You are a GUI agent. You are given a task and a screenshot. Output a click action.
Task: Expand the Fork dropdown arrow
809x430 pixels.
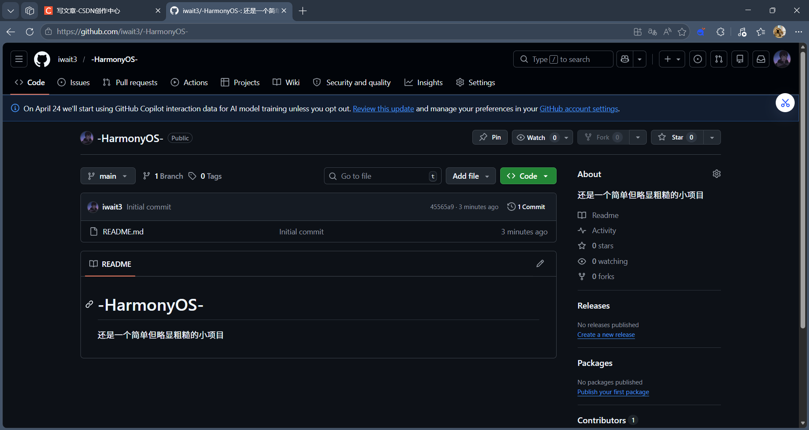638,137
